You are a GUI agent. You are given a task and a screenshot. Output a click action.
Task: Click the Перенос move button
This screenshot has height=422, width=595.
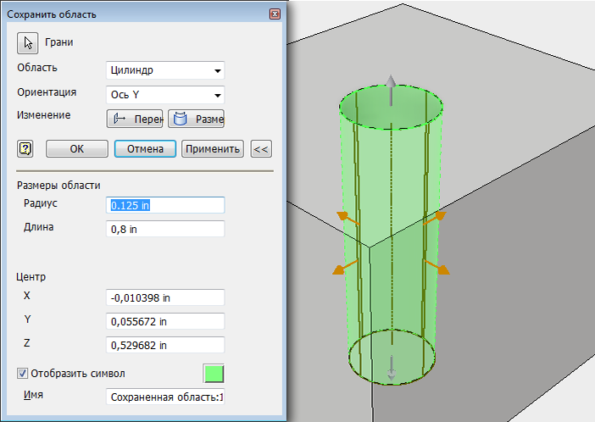point(135,119)
